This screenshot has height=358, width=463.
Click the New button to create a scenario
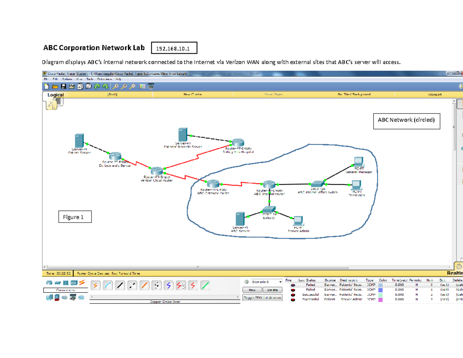(x=252, y=290)
